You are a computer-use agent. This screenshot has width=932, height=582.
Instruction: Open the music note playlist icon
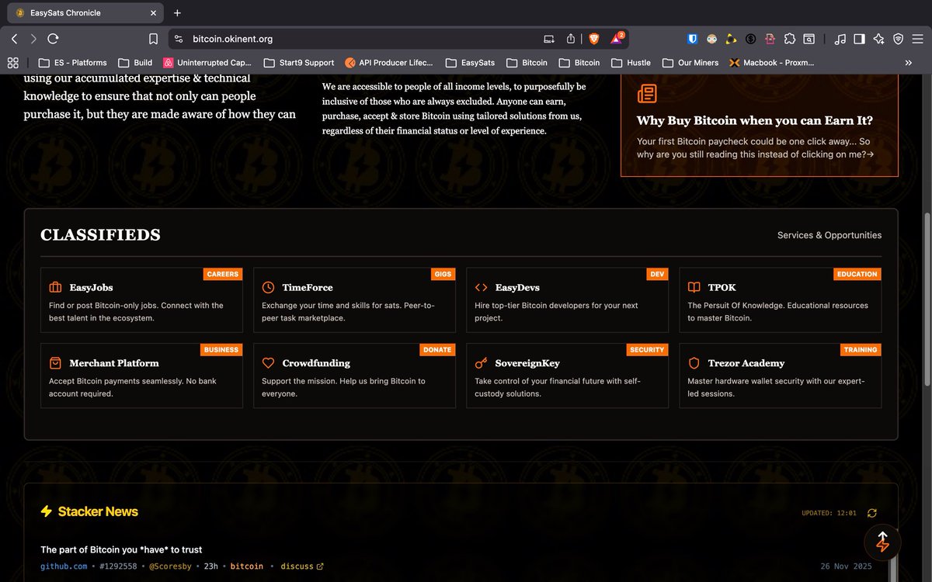pos(840,39)
